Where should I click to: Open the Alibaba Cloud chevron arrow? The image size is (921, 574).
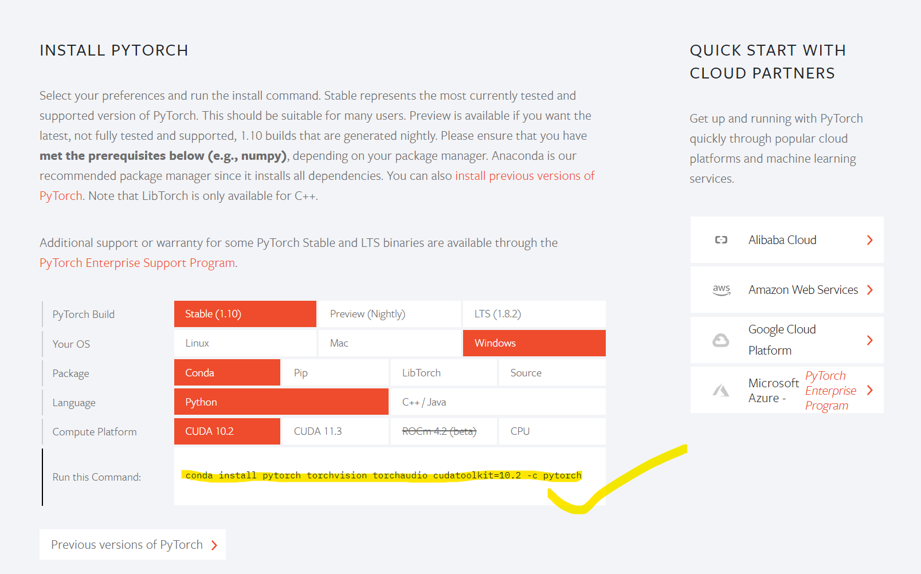[869, 240]
